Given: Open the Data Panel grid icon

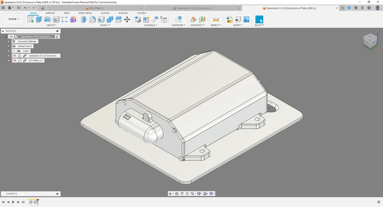Looking at the screenshot, I should (3, 8).
